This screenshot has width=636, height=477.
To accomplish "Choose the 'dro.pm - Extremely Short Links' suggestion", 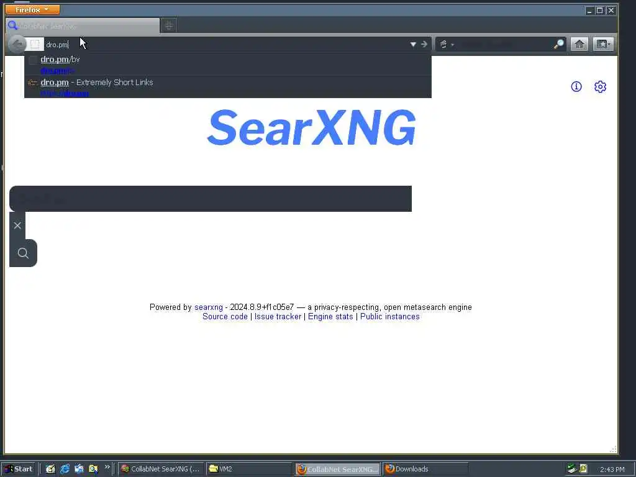I will tap(227, 87).
